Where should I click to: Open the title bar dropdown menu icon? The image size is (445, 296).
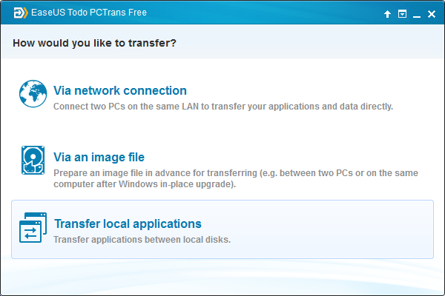(402, 14)
